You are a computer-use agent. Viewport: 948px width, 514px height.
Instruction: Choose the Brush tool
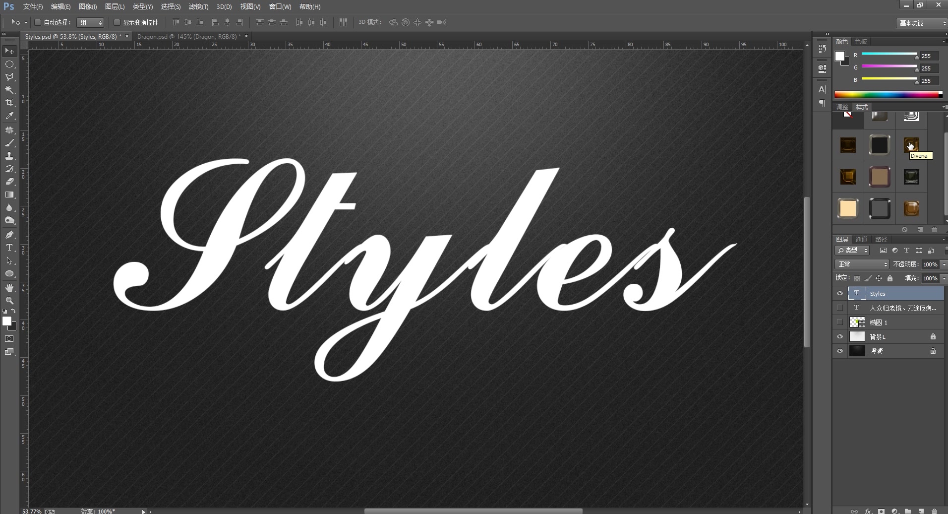(9, 142)
